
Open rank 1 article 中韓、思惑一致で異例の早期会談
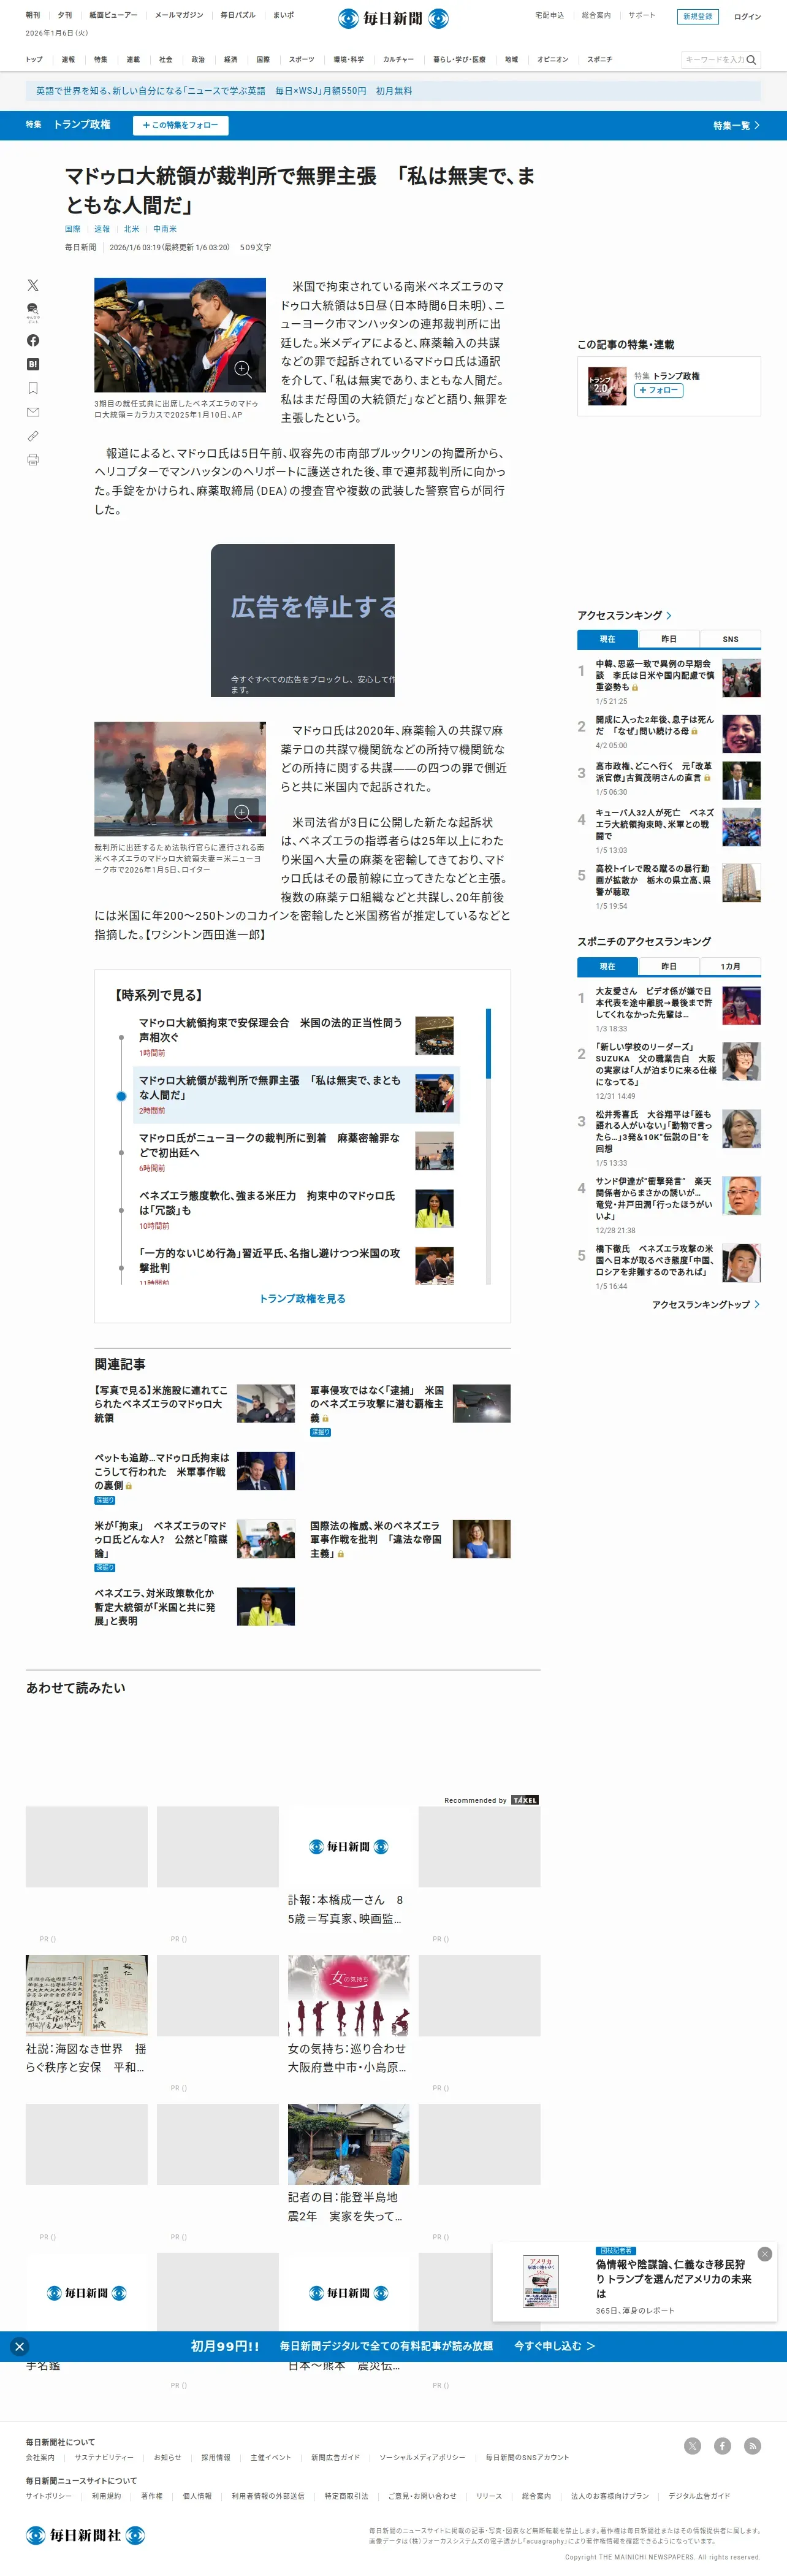[x=654, y=675]
